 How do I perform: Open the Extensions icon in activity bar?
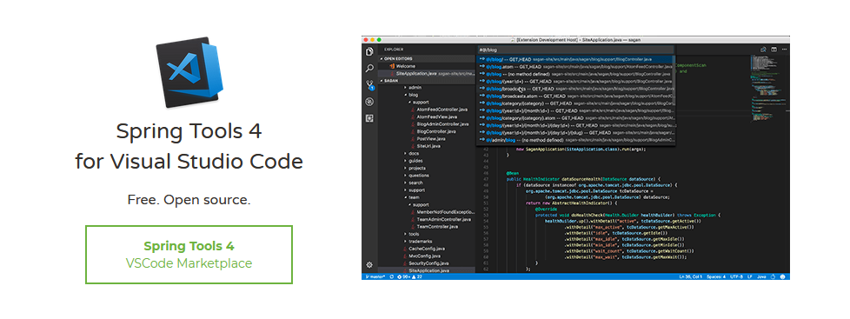tap(369, 117)
